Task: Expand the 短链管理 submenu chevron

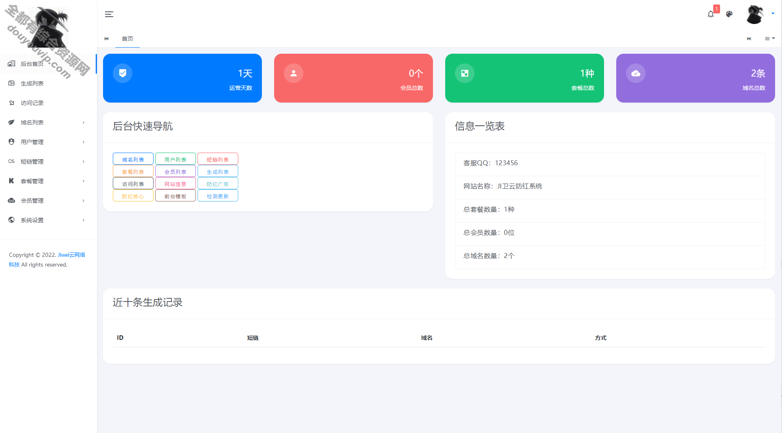Action: click(83, 162)
